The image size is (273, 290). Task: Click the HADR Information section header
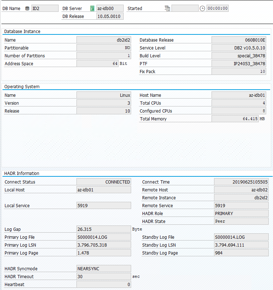[22, 173]
